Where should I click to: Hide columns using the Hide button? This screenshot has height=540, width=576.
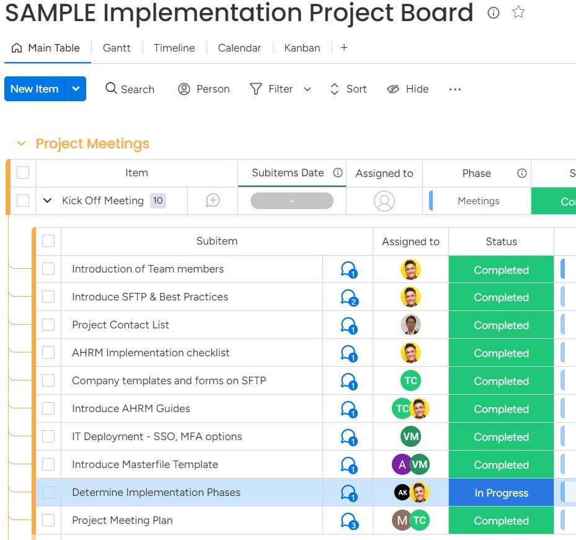click(x=408, y=89)
